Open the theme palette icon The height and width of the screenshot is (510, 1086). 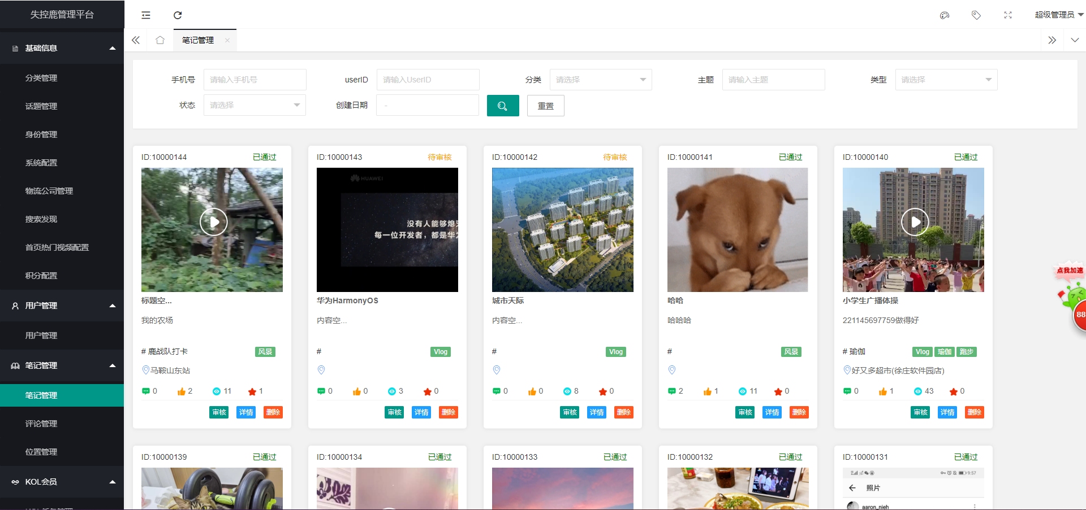[x=945, y=15]
